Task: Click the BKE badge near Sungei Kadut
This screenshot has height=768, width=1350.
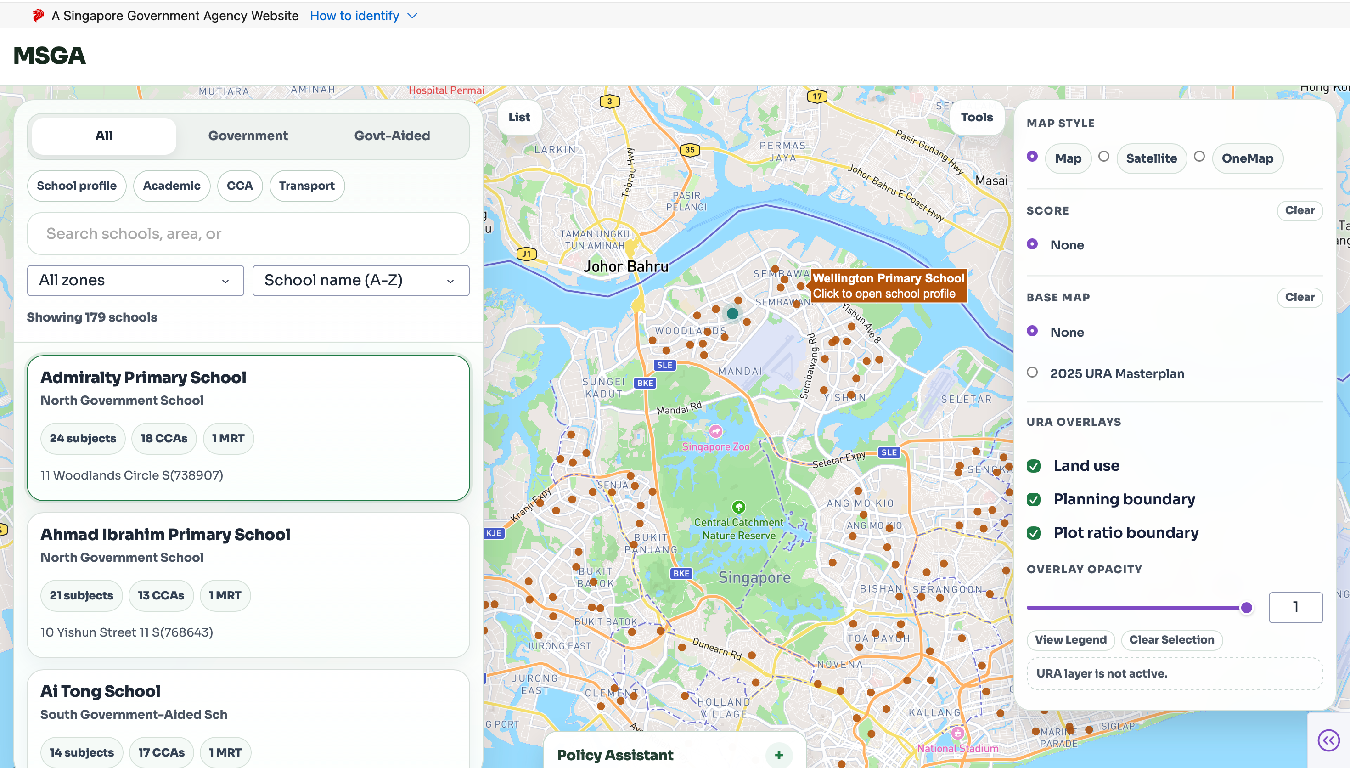Action: click(645, 383)
